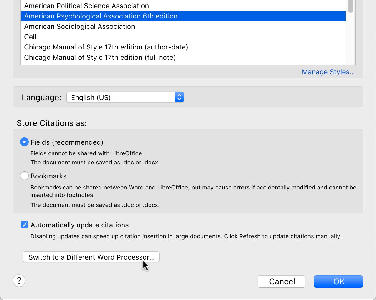
Task: Click the Store Citations as section label
Action: pos(52,123)
